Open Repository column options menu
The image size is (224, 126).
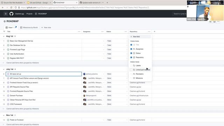coord(149,31)
